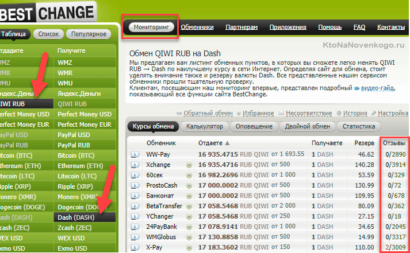Switch to the Список view tab

point(48,34)
